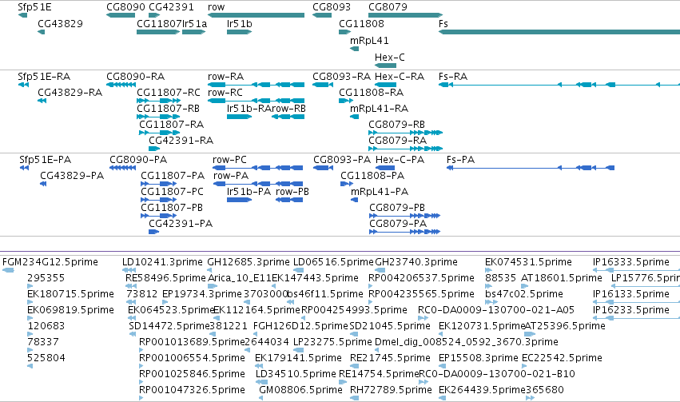Click the CG8090-PA protein label
Image resolution: width=680 pixels, height=402 pixels.
[x=138, y=160]
